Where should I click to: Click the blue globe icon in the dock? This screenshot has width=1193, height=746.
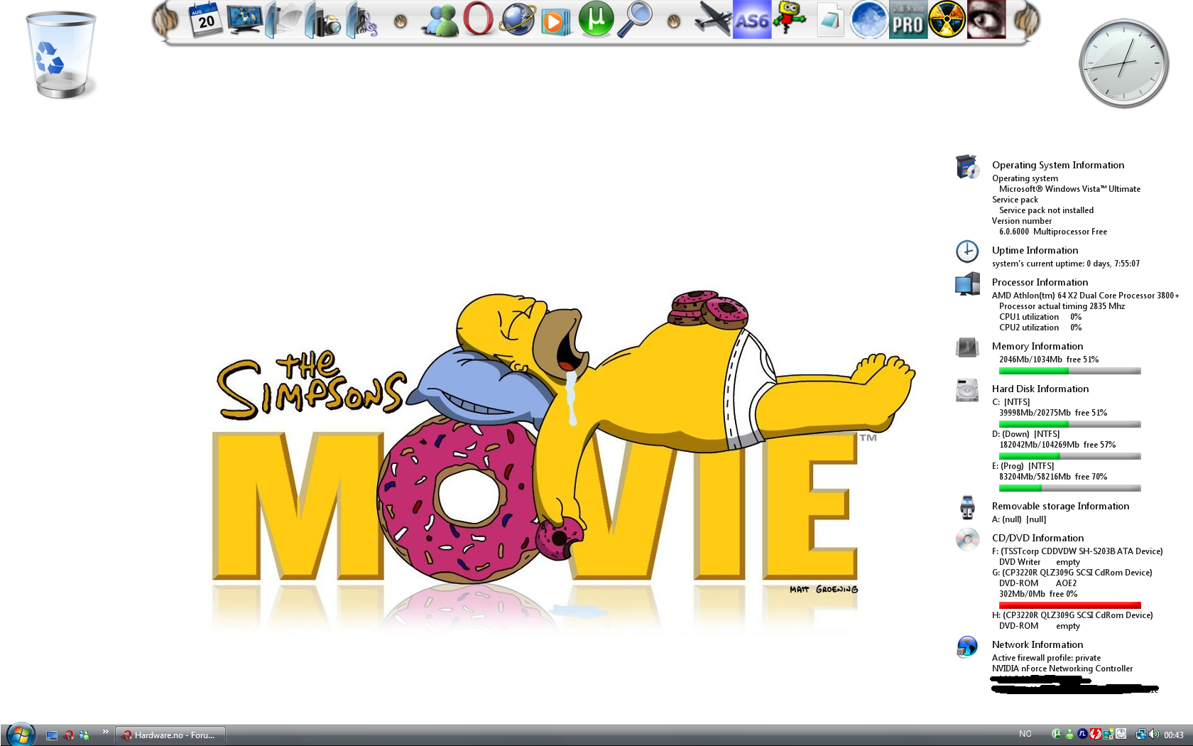tap(518, 19)
